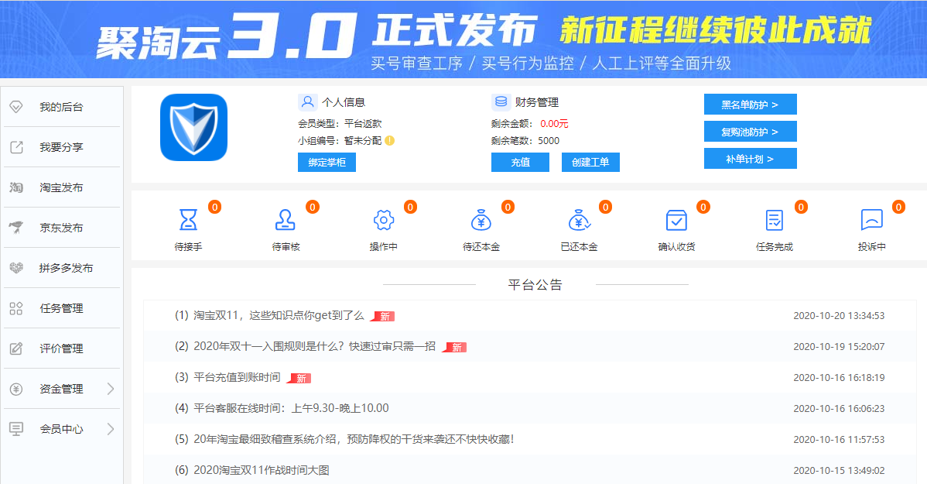
Task: Click the grid icon beside 任务管理
Action: click(x=16, y=308)
